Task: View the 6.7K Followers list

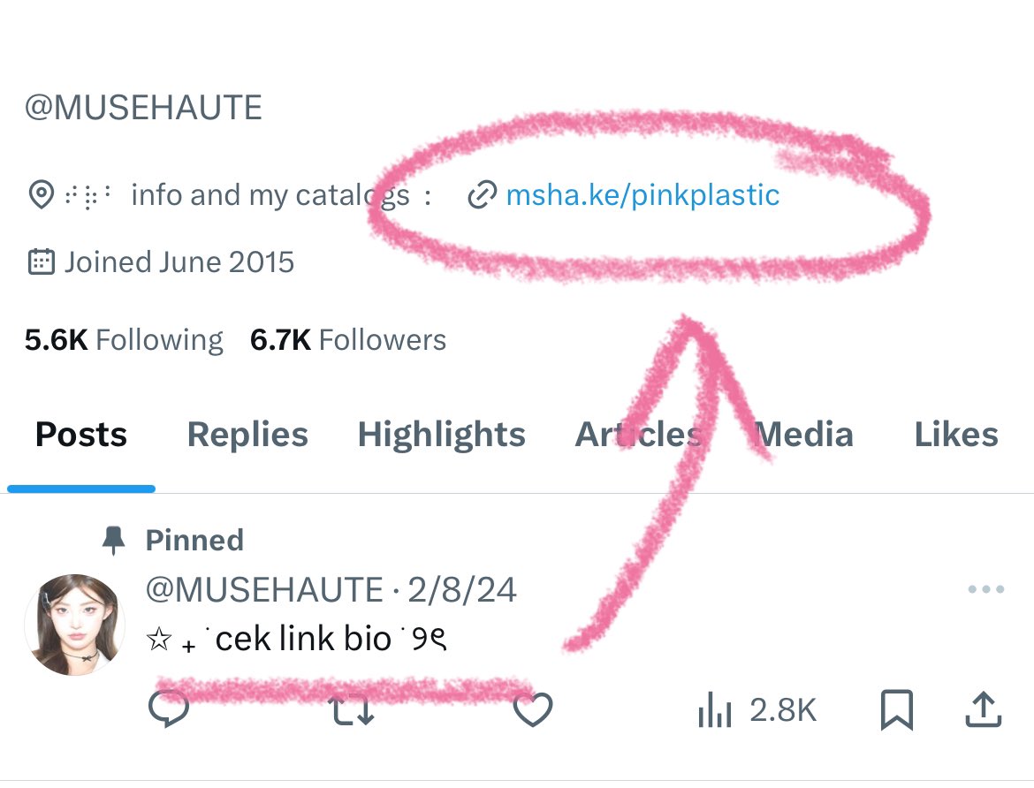Action: (x=348, y=340)
